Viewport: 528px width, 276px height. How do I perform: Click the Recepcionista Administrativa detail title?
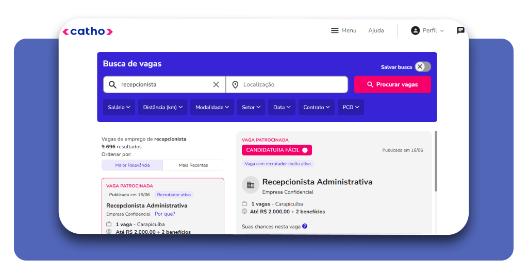coord(317,182)
